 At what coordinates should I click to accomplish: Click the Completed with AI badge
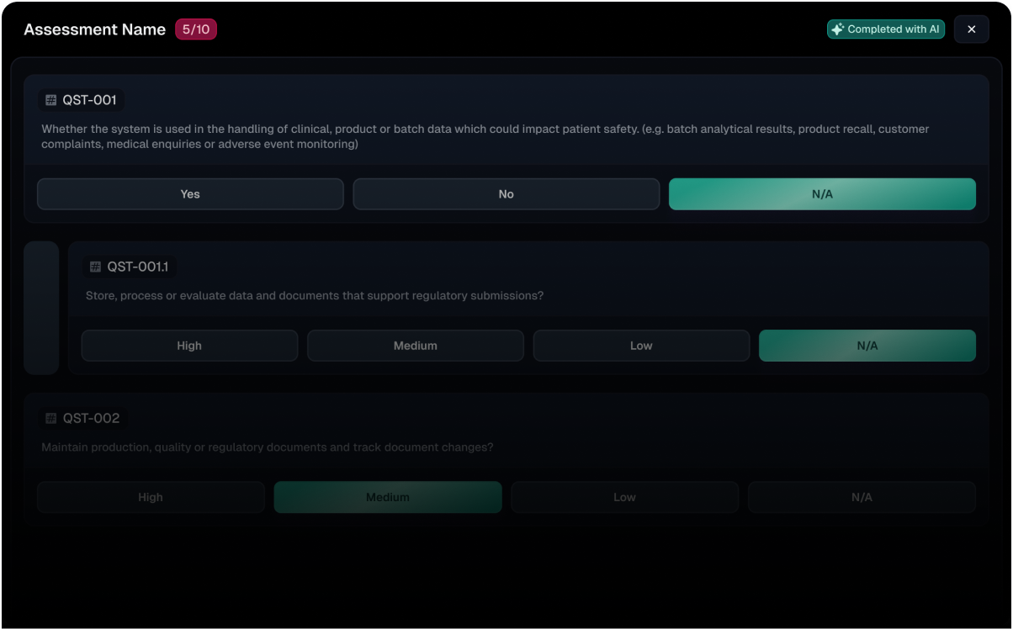coord(886,29)
